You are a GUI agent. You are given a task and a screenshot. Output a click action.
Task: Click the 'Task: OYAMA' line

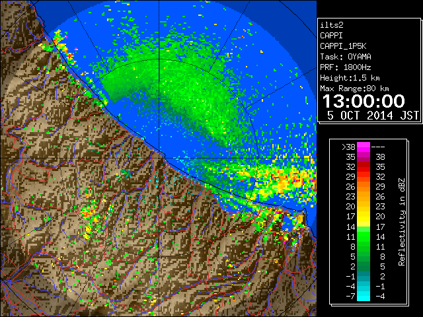point(346,57)
